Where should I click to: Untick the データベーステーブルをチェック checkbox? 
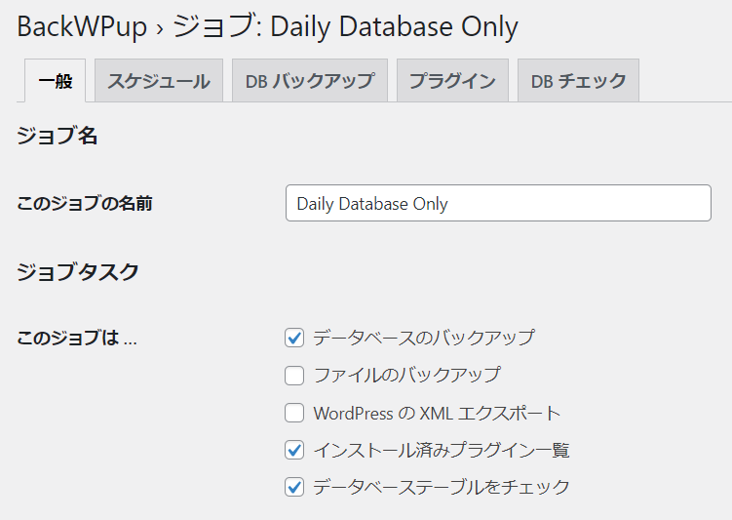point(294,487)
